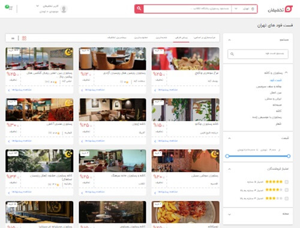The height and width of the screenshot is (228, 300).
Task: Select the cafe (کافه) category
Action: tap(279, 111)
